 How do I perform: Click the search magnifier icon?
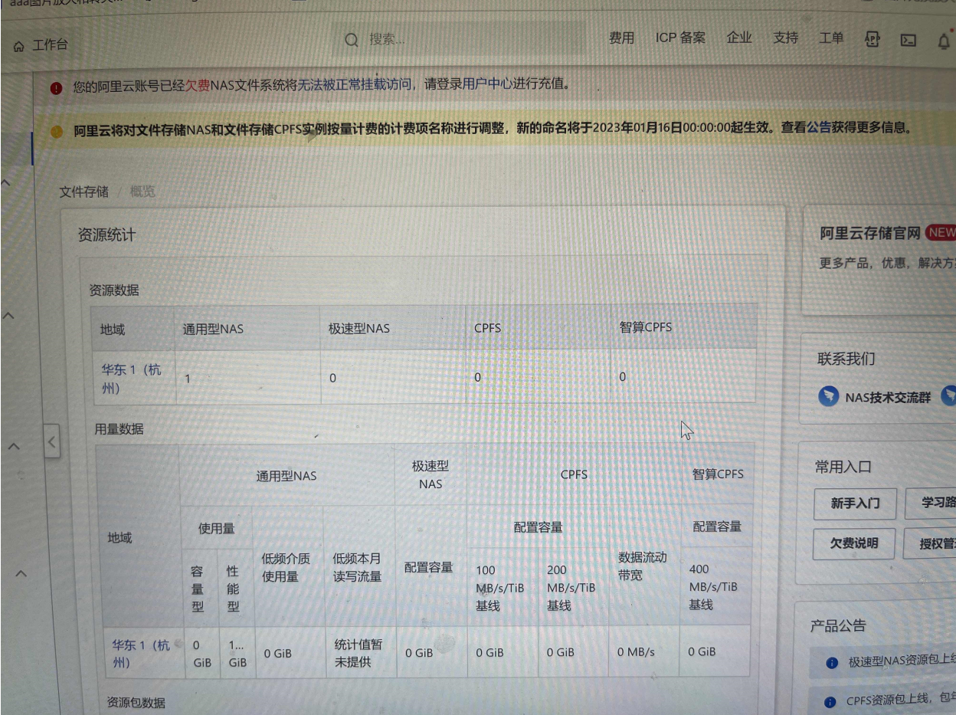click(x=352, y=41)
